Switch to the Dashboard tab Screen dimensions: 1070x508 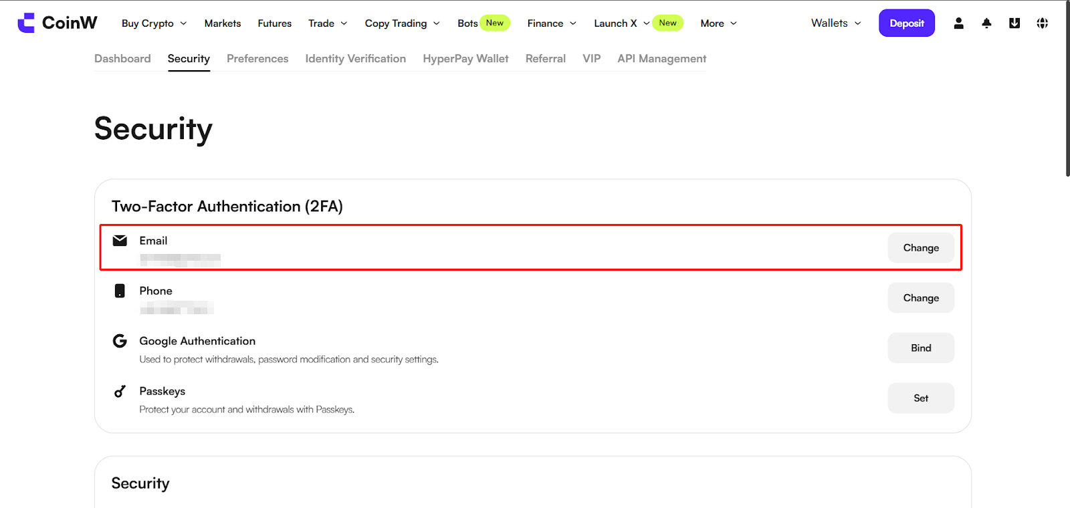[122, 59]
